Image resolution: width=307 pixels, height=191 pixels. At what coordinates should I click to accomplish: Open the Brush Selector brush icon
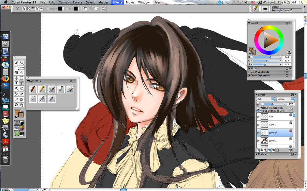[x=255, y=8]
